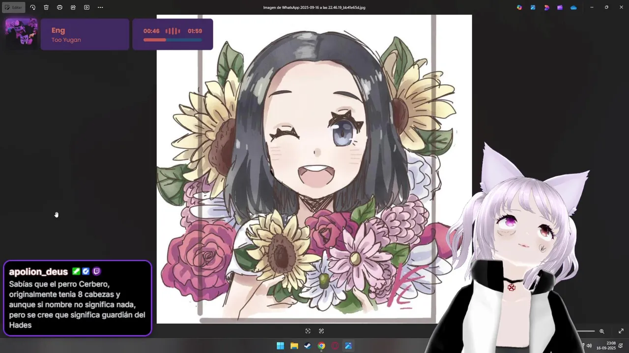Click the Twitch badge beside apolion_deus

[x=96, y=271]
